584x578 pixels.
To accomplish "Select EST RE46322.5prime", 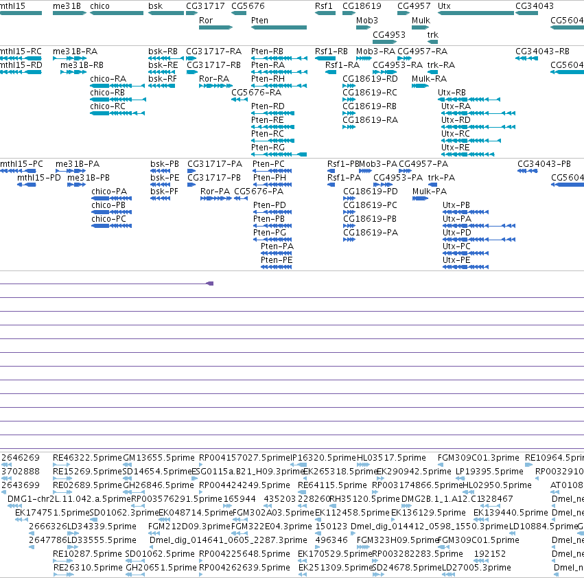I will coord(88,458).
